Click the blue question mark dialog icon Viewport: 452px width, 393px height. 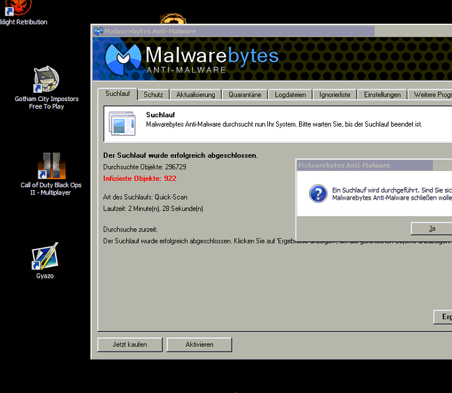point(318,193)
